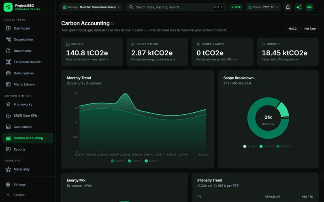Click the AI sparkle assistant icon
This screenshot has height=202, width=324.
(298, 7)
